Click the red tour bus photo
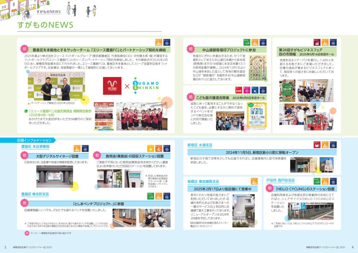The height and width of the screenshot is (253, 358). pyautogui.click(x=319, y=122)
